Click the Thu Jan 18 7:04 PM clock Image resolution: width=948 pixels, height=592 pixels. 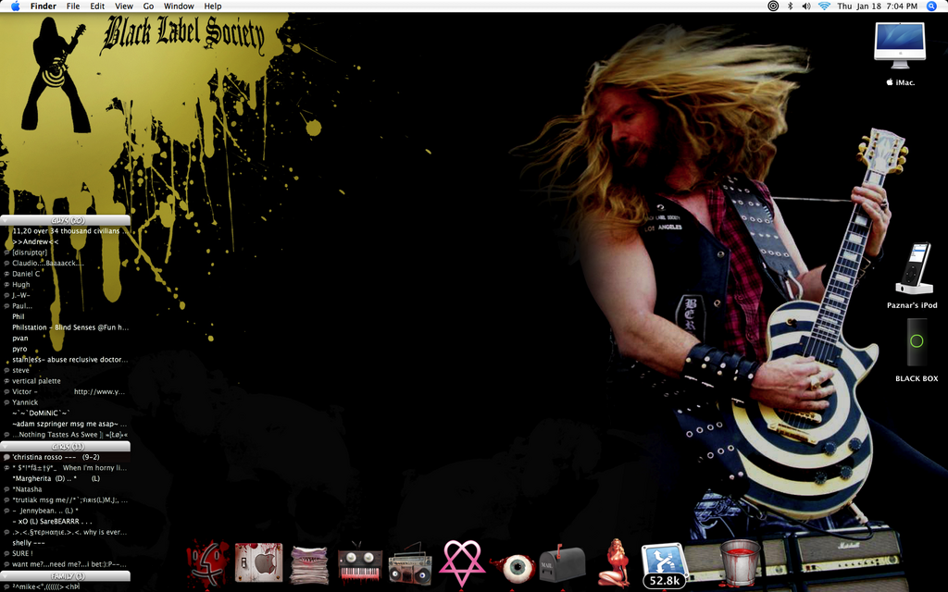(x=878, y=6)
